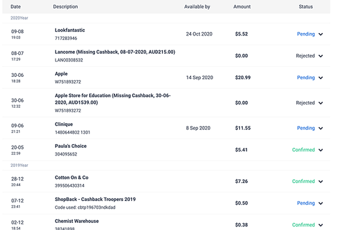Open the Apple Store for Education entry
This screenshot has width=337, height=230.
113,99
